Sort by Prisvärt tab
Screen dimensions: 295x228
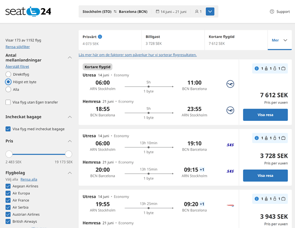click(x=110, y=40)
